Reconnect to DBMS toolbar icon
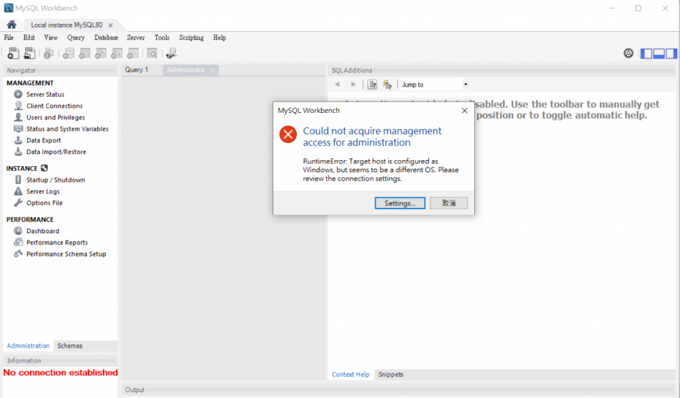Screen dimensions: 680x398 [x=171, y=53]
